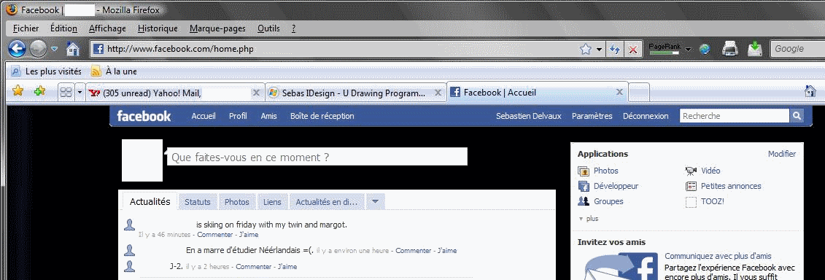Click the tab groups grid icon
The height and width of the screenshot is (280, 825).
[x=66, y=93]
